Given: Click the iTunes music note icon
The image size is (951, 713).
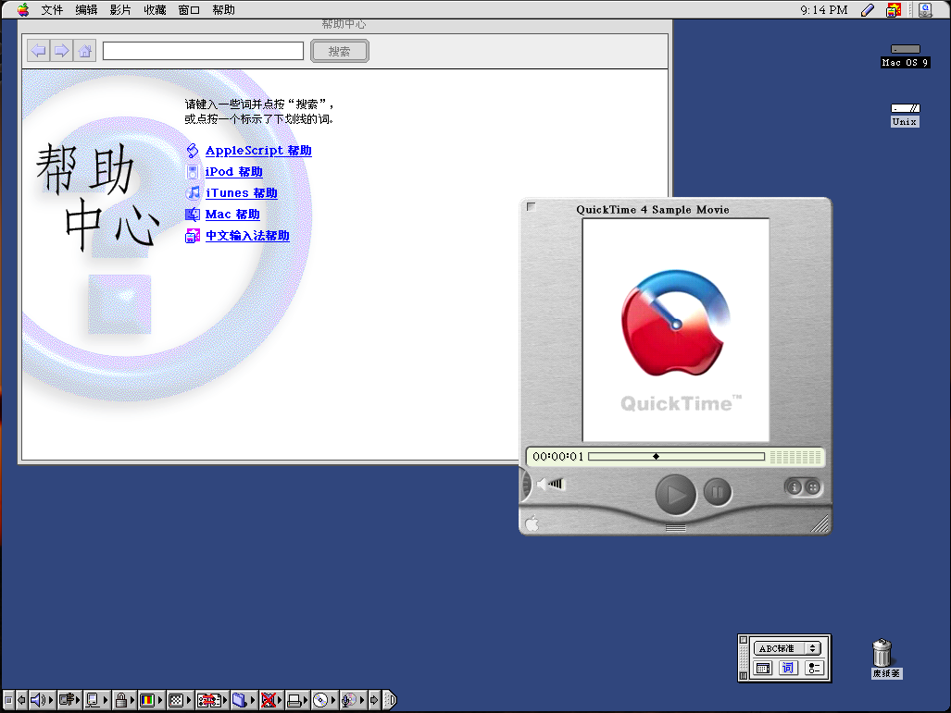Looking at the screenshot, I should 193,192.
